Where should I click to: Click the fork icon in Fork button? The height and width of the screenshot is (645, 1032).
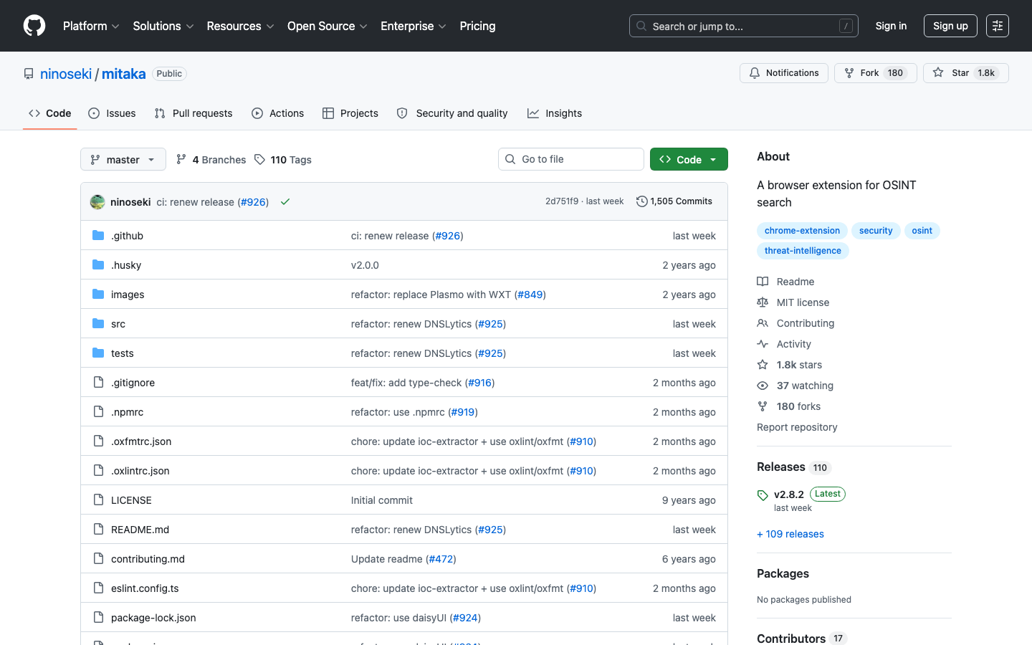(849, 73)
